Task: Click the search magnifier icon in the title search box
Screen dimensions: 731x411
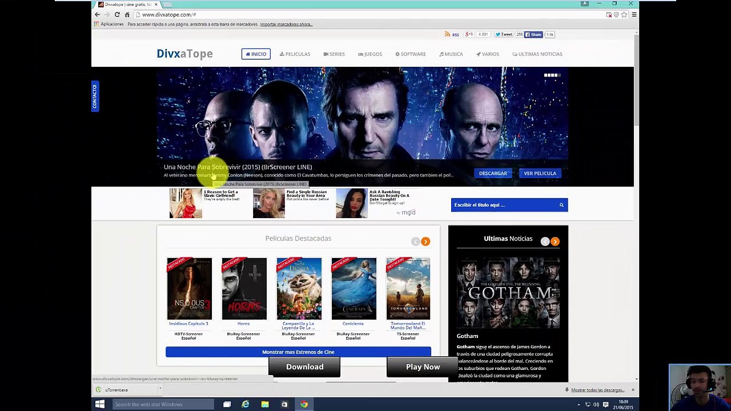Action: (561, 205)
